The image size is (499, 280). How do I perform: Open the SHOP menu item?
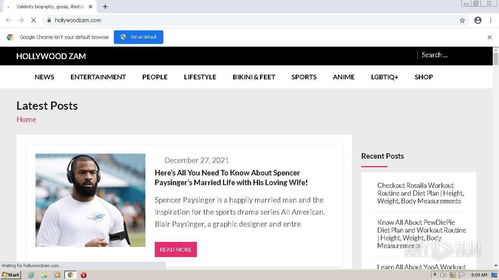tap(424, 77)
